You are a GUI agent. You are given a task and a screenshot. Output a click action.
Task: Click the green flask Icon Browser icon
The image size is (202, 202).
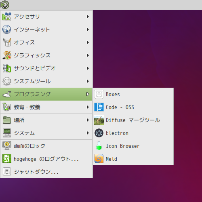click(x=99, y=146)
